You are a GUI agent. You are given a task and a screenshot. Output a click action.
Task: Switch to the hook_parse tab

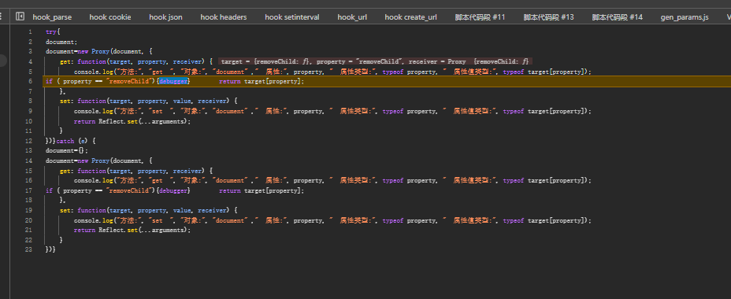[52, 17]
